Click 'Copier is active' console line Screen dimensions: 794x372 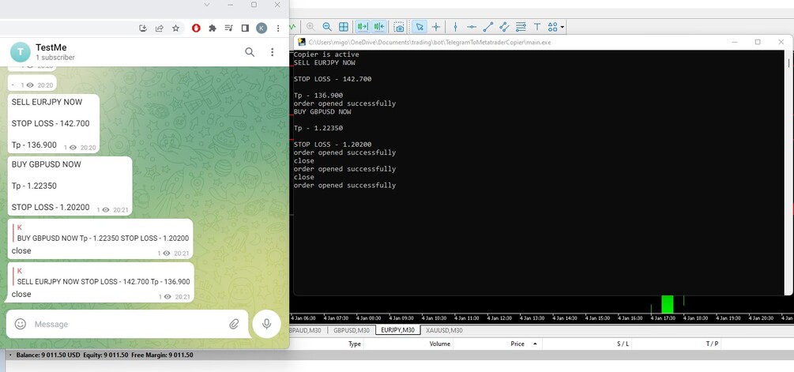(326, 54)
